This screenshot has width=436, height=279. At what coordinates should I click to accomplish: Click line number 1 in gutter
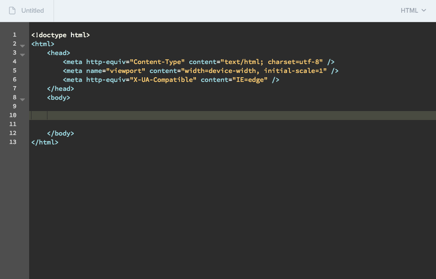(15, 35)
